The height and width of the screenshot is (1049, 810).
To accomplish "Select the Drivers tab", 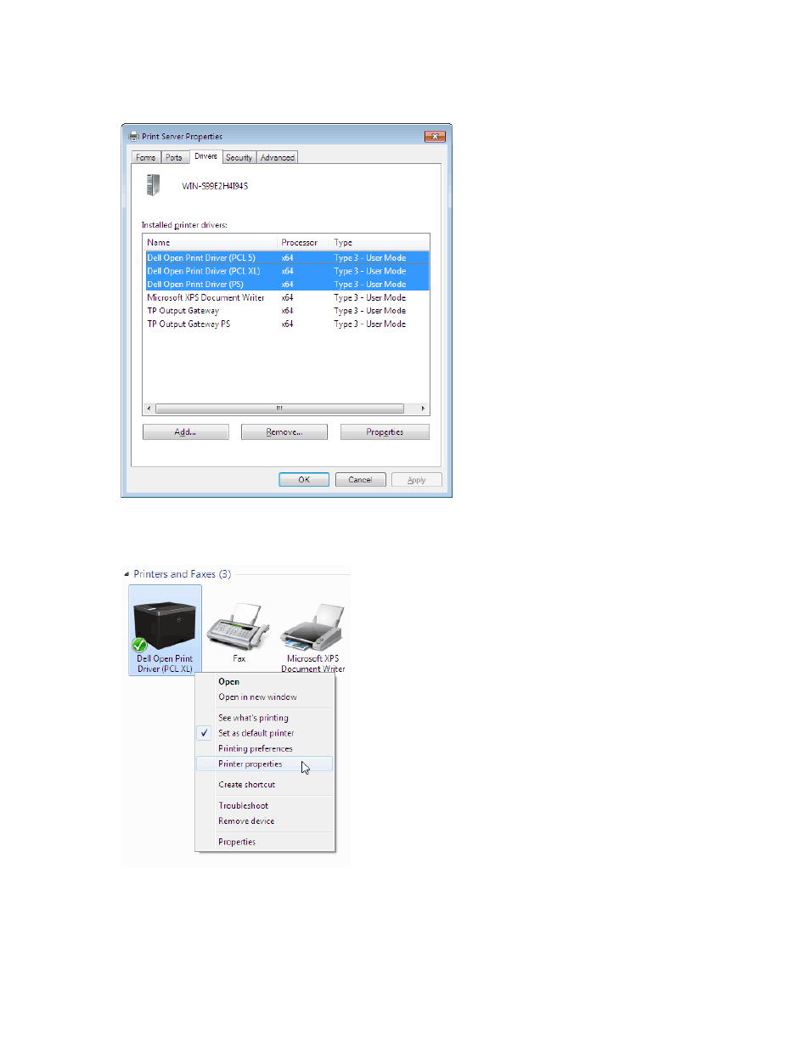I will [x=205, y=156].
